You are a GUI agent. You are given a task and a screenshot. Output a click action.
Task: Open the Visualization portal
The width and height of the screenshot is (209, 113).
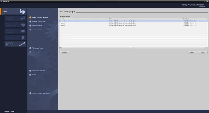(15, 38)
